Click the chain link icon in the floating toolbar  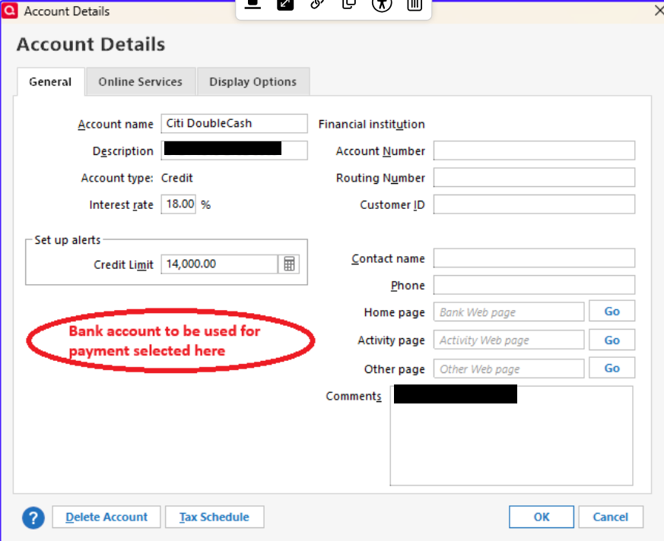(x=317, y=5)
